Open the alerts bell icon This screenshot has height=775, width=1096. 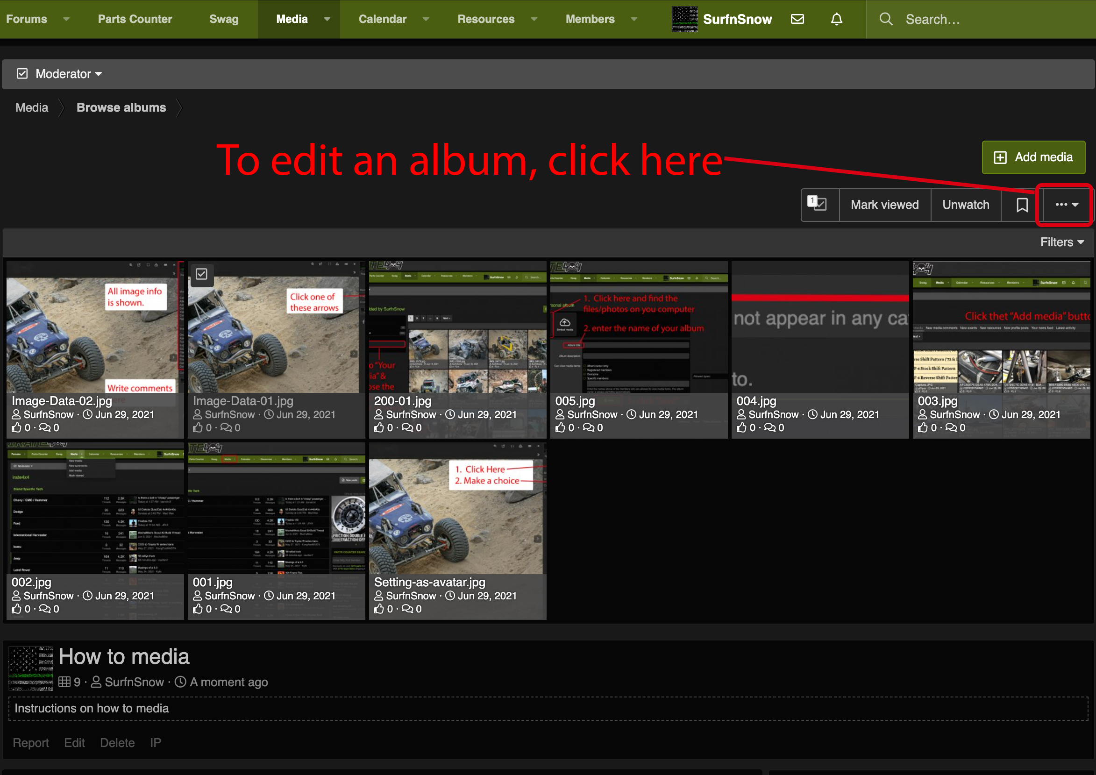tap(836, 19)
